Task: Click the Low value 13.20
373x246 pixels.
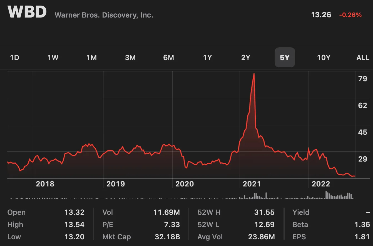Action: [74, 237]
